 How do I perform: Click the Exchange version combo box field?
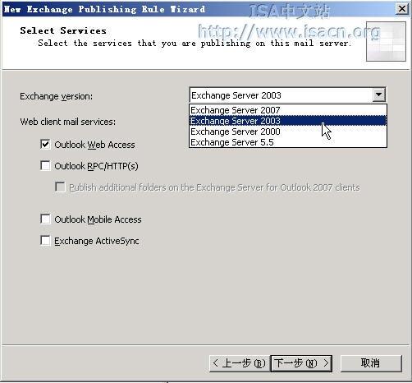pos(287,95)
